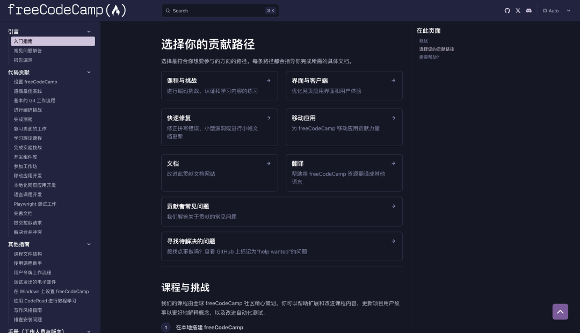Open the Discord icon link
The image size is (580, 333).
(528, 11)
